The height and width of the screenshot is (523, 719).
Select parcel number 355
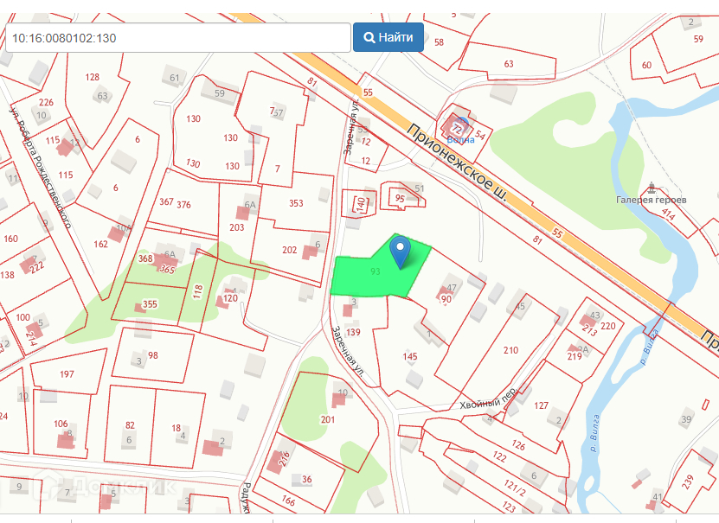(x=150, y=304)
